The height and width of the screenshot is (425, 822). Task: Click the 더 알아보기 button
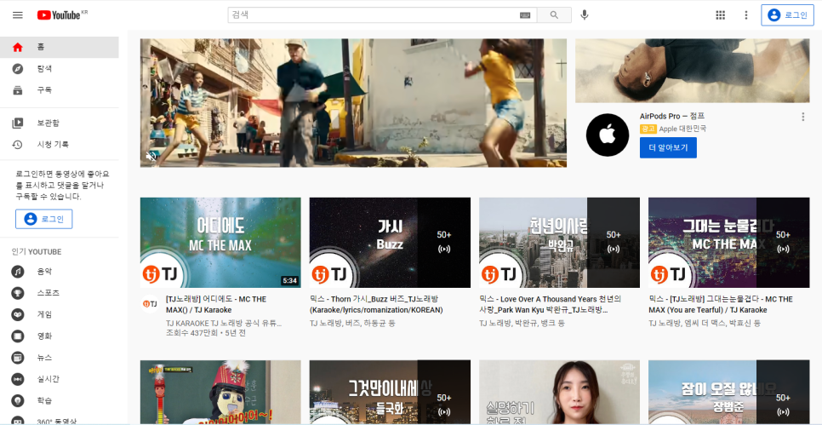click(x=668, y=147)
